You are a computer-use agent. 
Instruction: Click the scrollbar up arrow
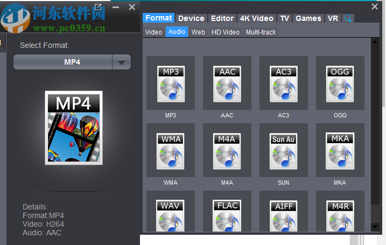pyautogui.click(x=375, y=42)
